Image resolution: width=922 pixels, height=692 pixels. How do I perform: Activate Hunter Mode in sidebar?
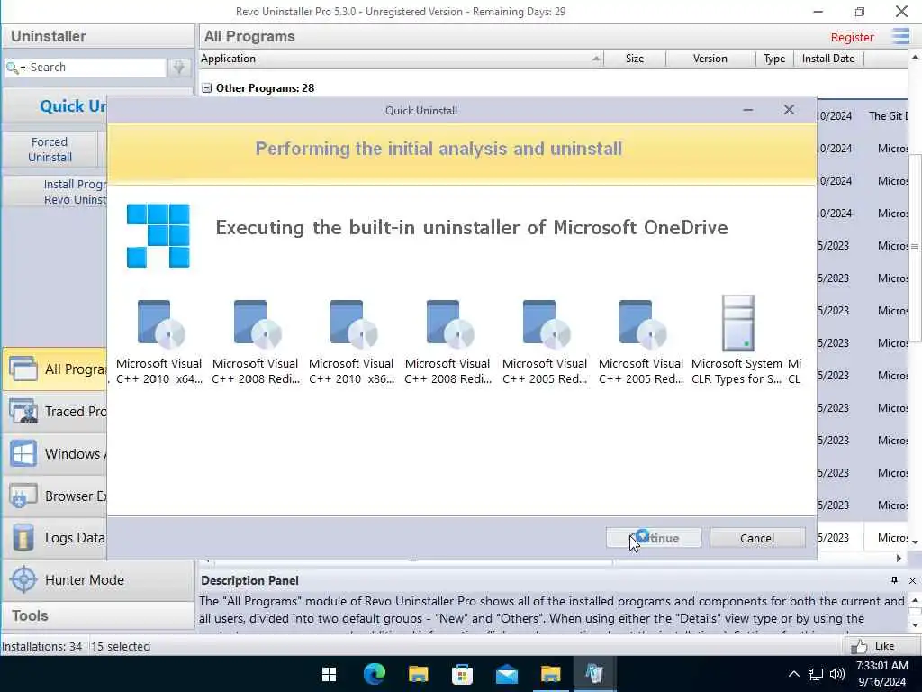[97, 579]
